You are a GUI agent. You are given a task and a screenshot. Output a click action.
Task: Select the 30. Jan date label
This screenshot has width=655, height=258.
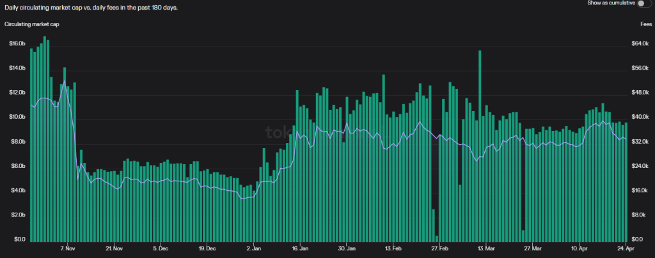coord(347,248)
